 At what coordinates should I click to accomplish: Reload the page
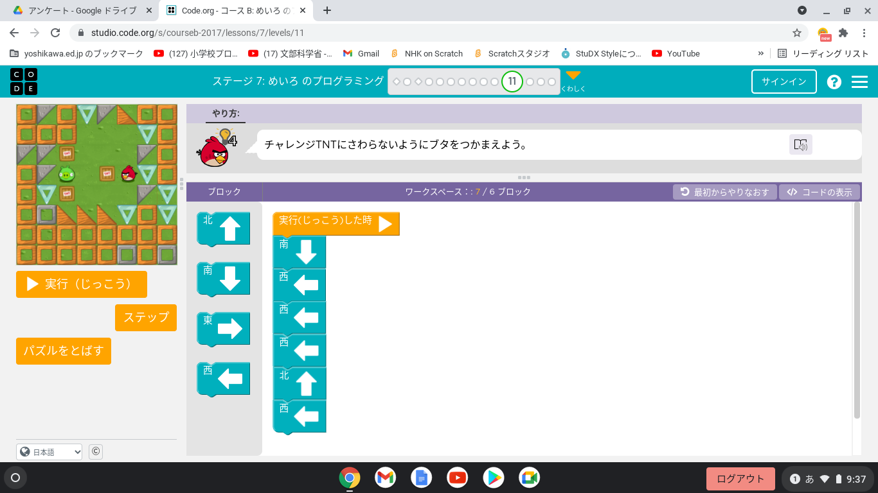(x=55, y=33)
